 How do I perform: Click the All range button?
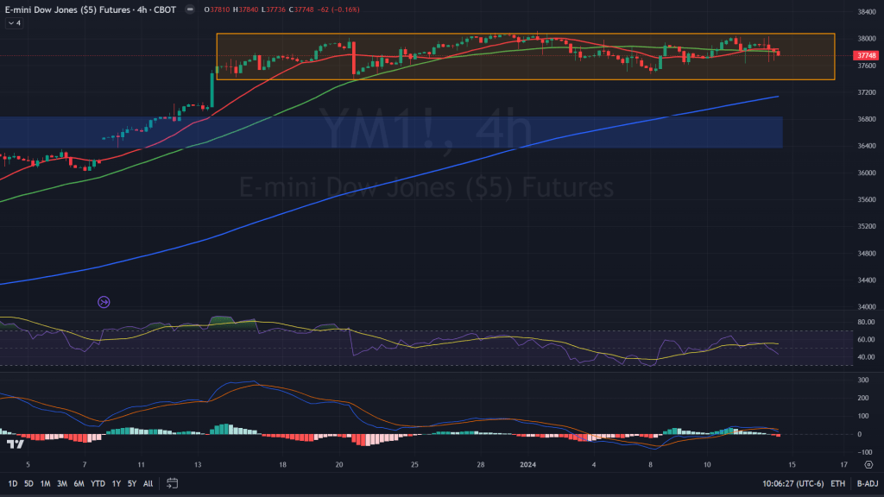pyautogui.click(x=148, y=483)
